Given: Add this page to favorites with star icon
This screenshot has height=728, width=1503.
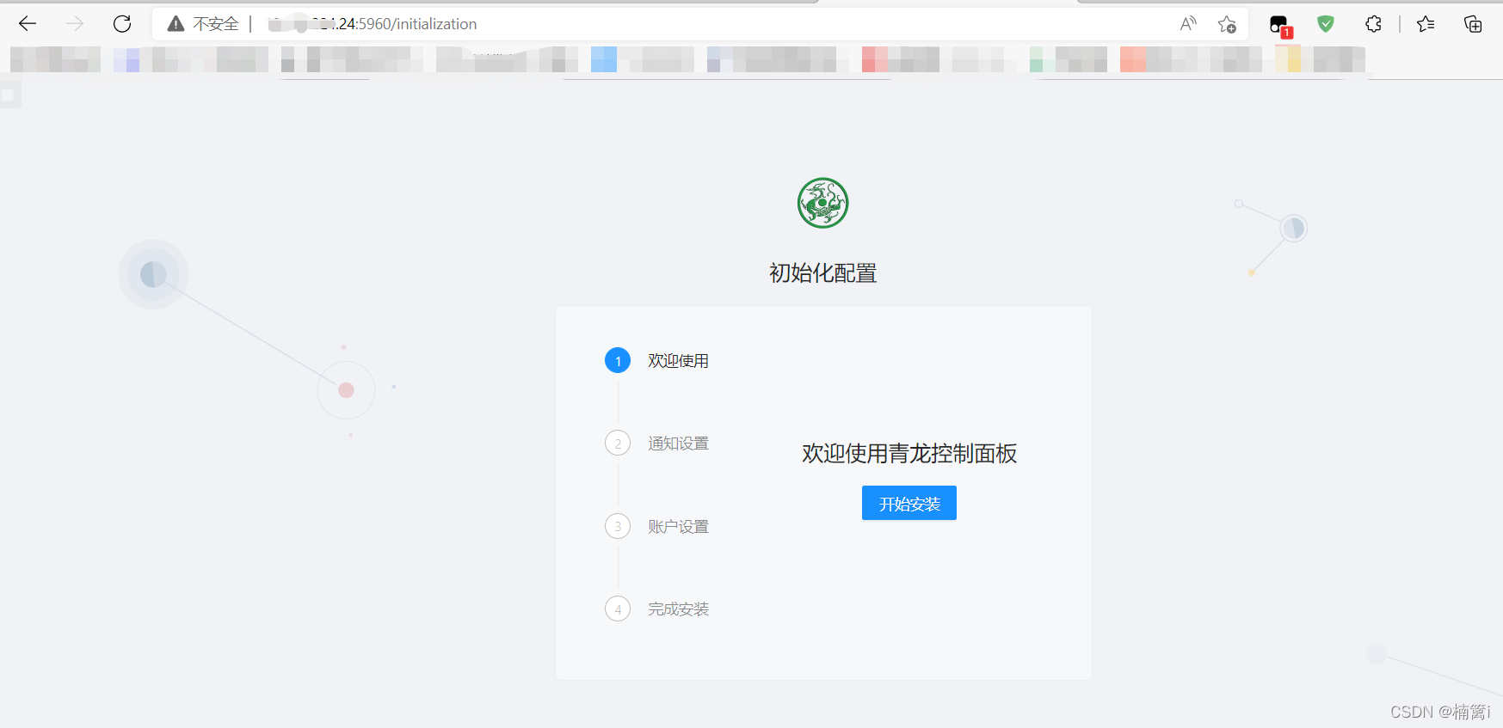Looking at the screenshot, I should point(1227,24).
